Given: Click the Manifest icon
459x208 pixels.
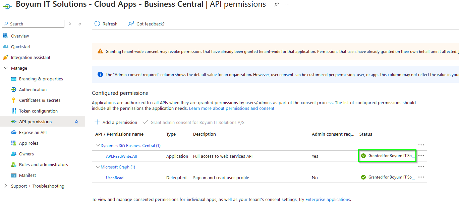Looking at the screenshot, I should coord(14,175).
